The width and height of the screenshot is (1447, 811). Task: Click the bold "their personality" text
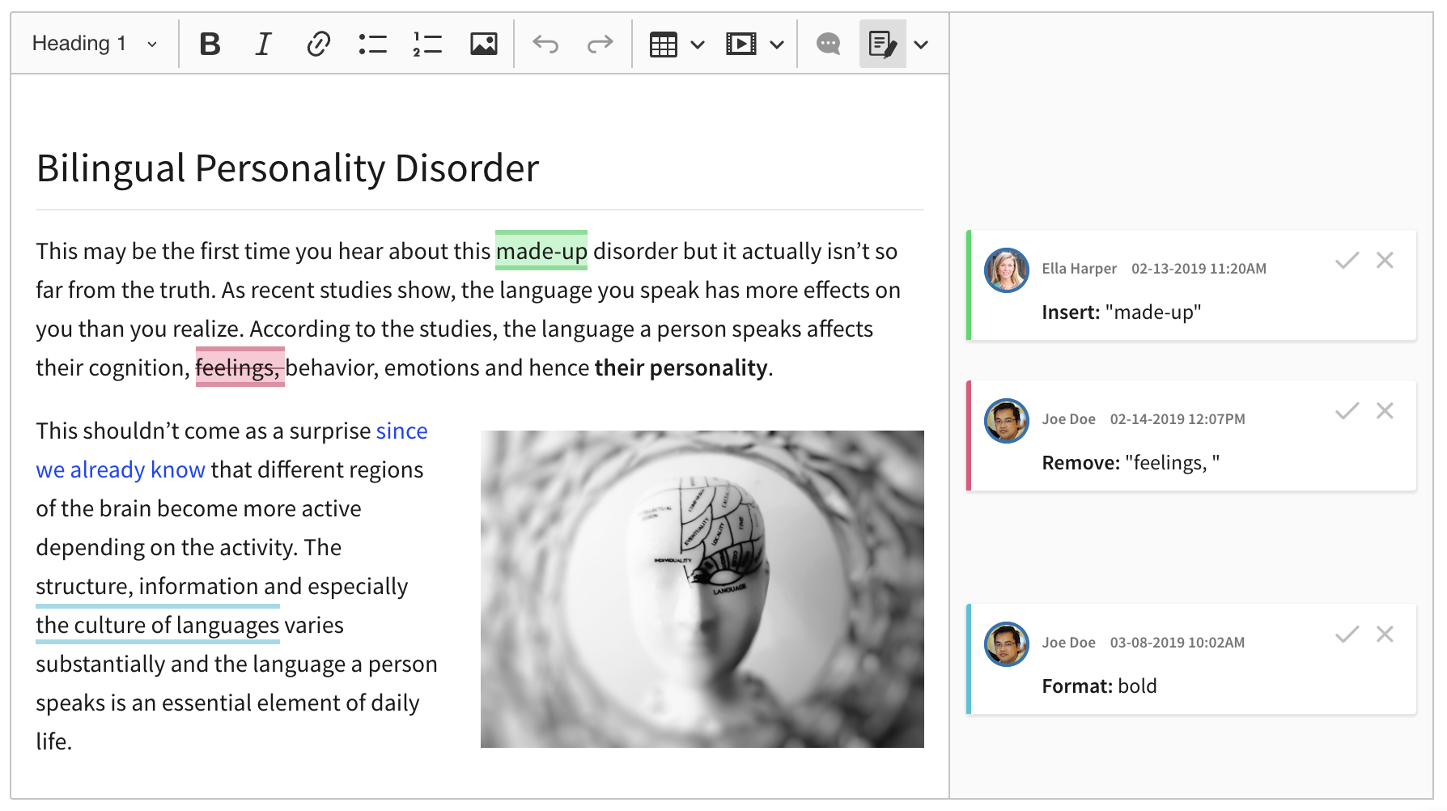click(x=681, y=367)
